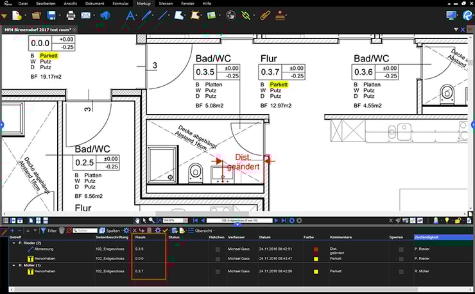Image resolution: width=475 pixels, height=294 pixels.
Task: Toggle the Filter funnel in markup list
Action: pyautogui.click(x=49, y=231)
